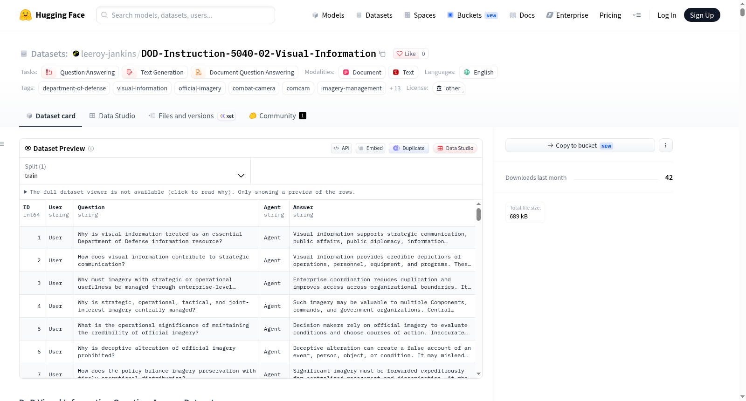
Task: Open the three-dot menu beside Copy to bucket
Action: point(665,145)
